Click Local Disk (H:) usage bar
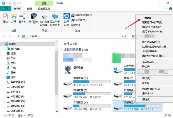Viewport: 173px width, 118px height. (92, 106)
